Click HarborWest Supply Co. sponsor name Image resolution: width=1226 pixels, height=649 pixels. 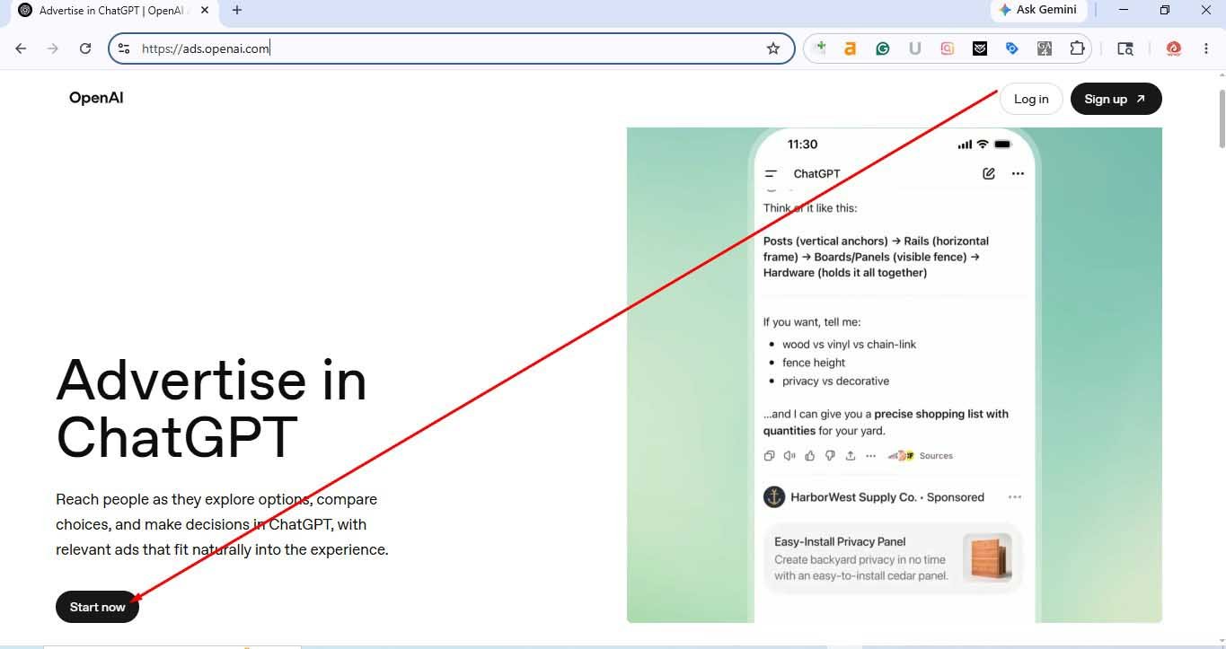pos(853,497)
